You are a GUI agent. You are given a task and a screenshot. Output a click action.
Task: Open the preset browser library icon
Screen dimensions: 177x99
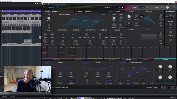click(x=92, y=7)
